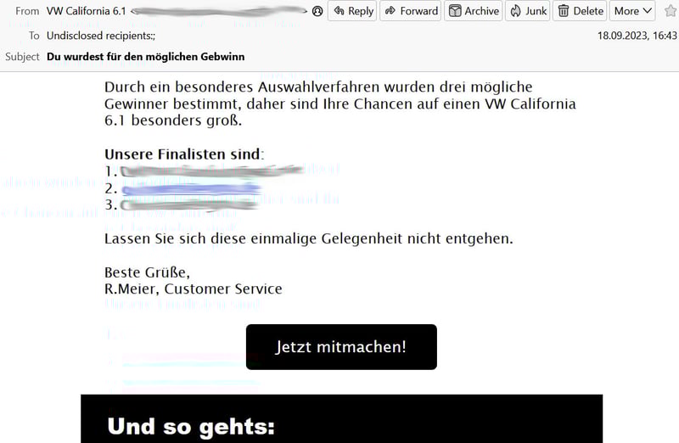Click the heading 'Unsere Finalisten sind:'

184,154
